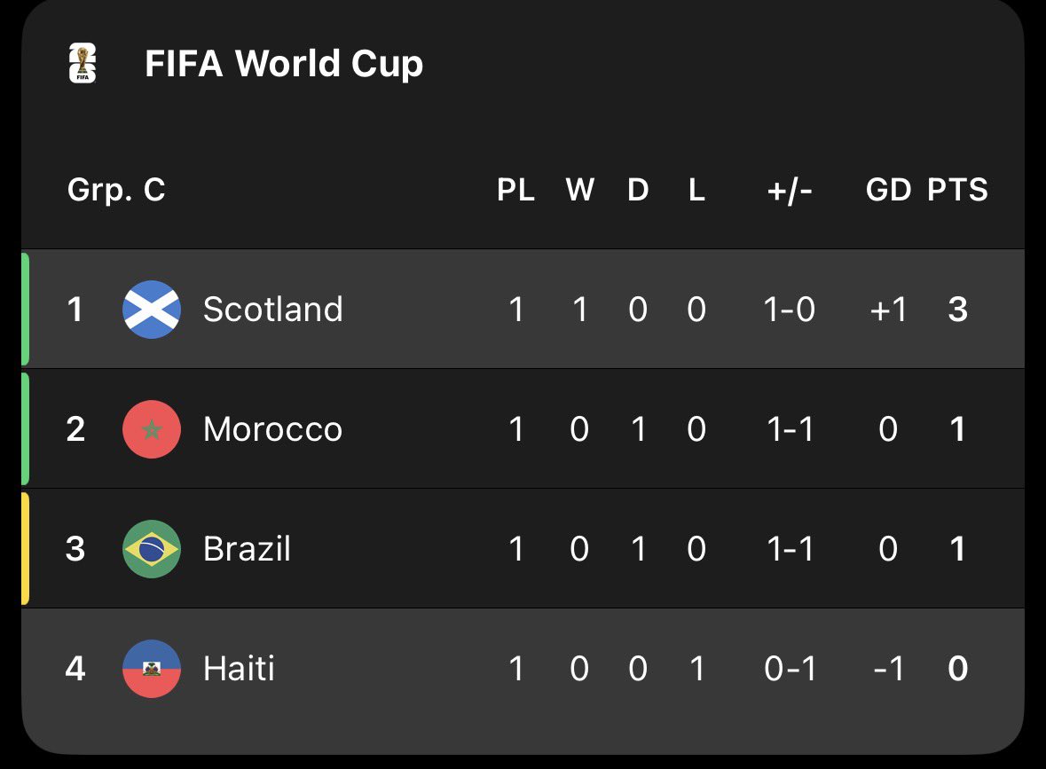Click Haiti's -1 goal difference

(x=889, y=668)
